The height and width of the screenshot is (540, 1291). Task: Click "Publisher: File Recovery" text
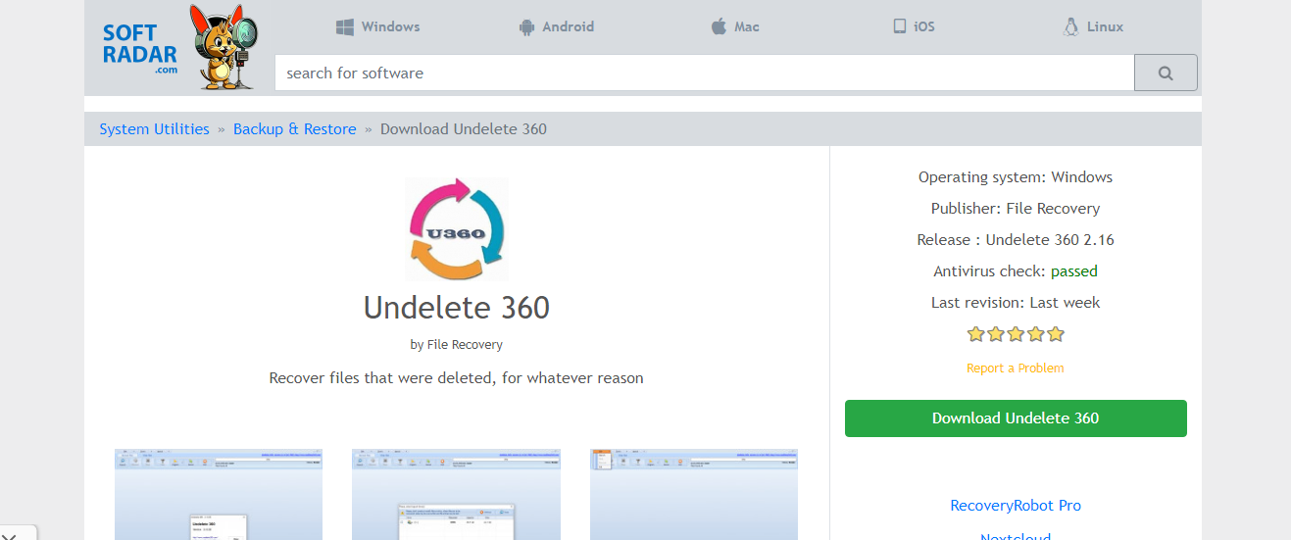coord(1016,209)
